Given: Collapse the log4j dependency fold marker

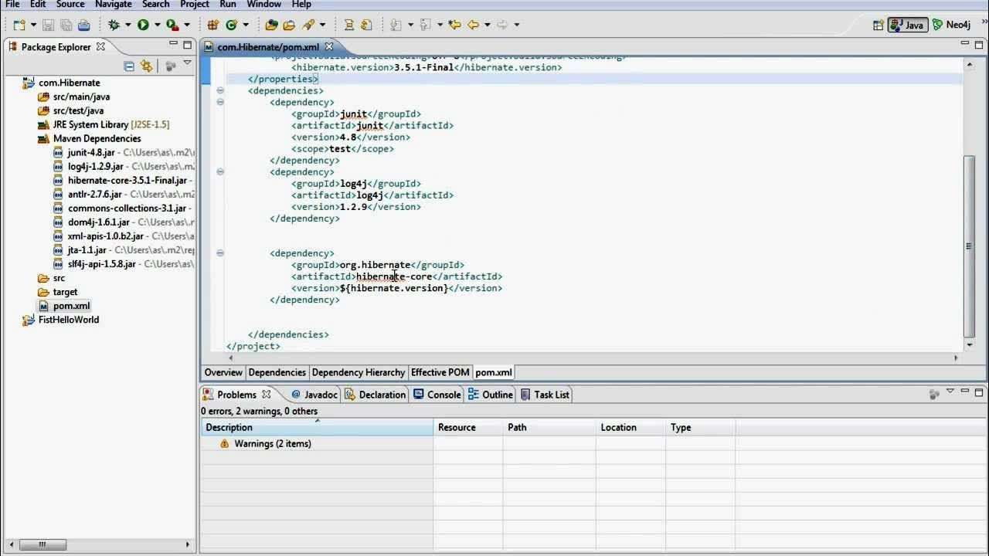Looking at the screenshot, I should [220, 171].
